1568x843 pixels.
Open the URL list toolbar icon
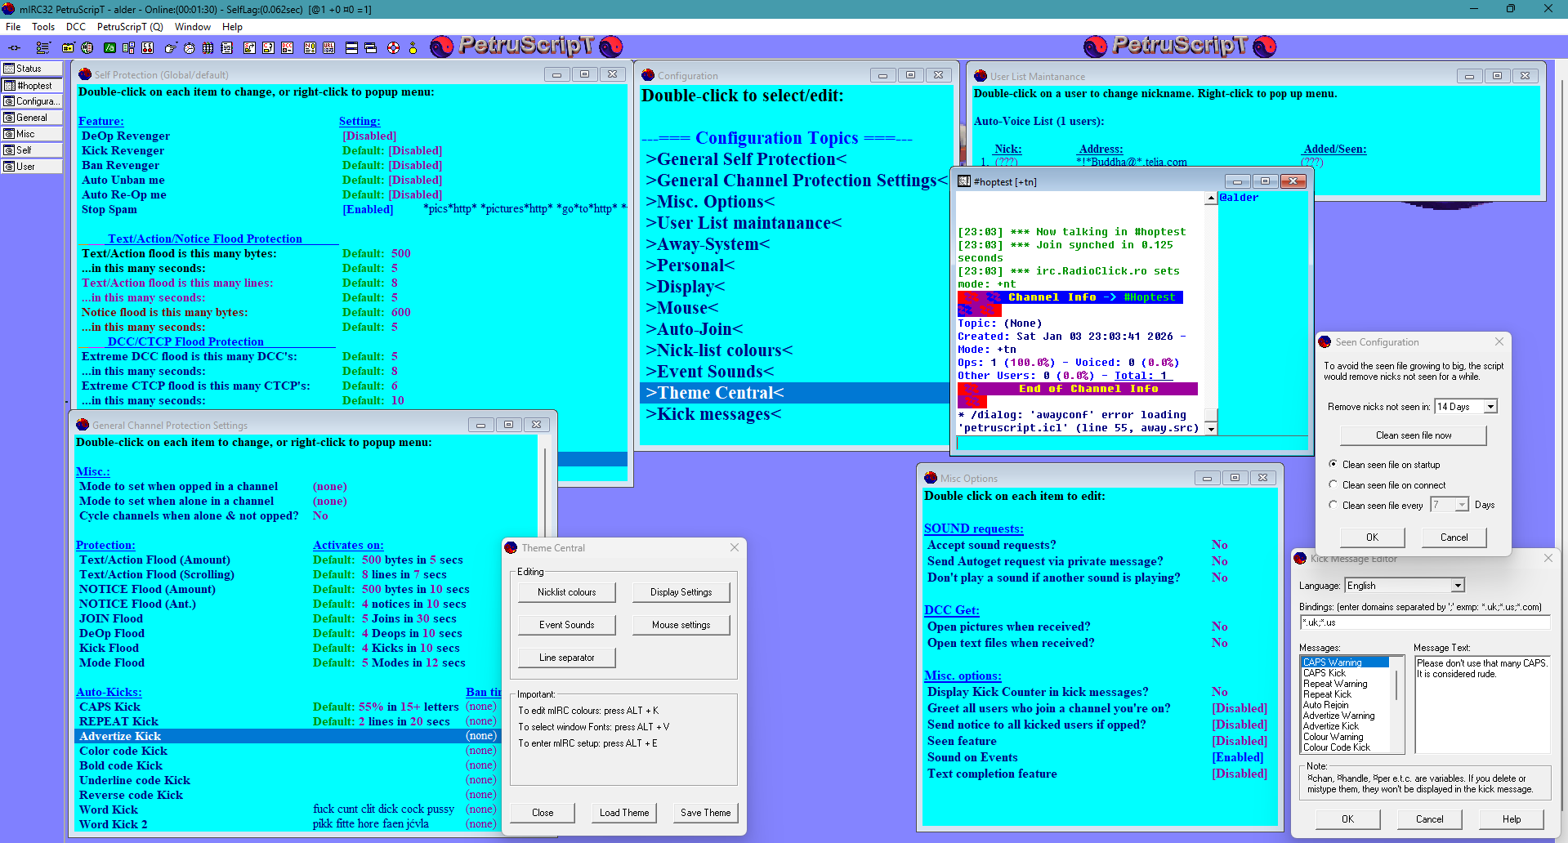pyautogui.click(x=329, y=48)
